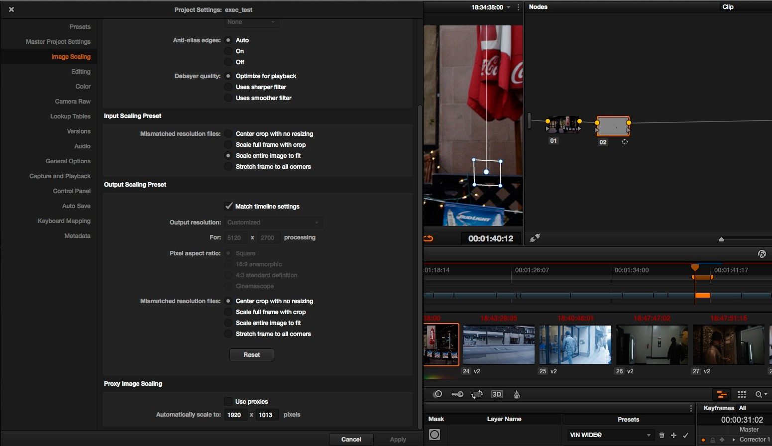Toggle the loop playback icon
This screenshot has height=446, width=772.
coord(429,238)
